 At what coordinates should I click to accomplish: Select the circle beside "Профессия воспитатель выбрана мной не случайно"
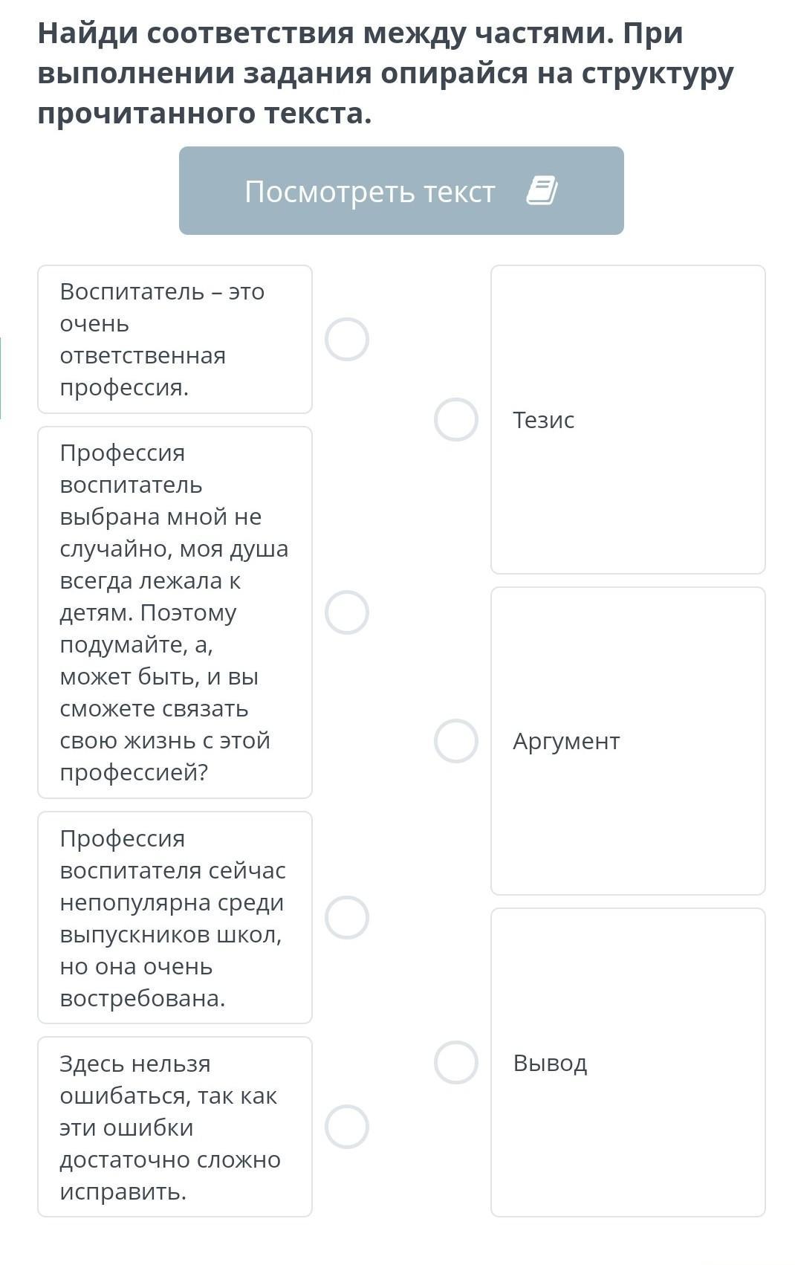[347, 612]
